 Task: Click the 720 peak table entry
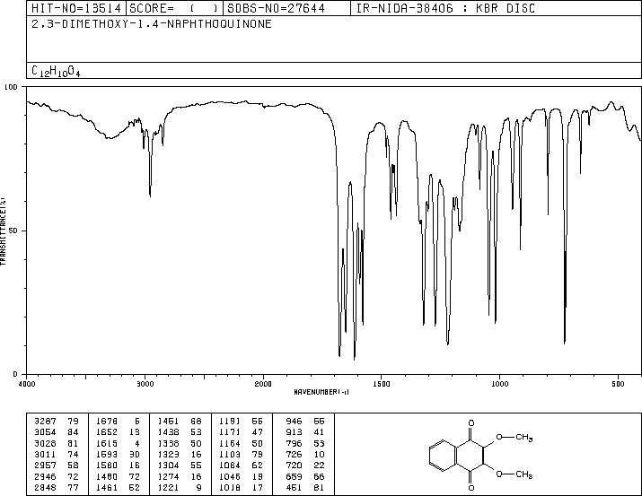(x=294, y=466)
